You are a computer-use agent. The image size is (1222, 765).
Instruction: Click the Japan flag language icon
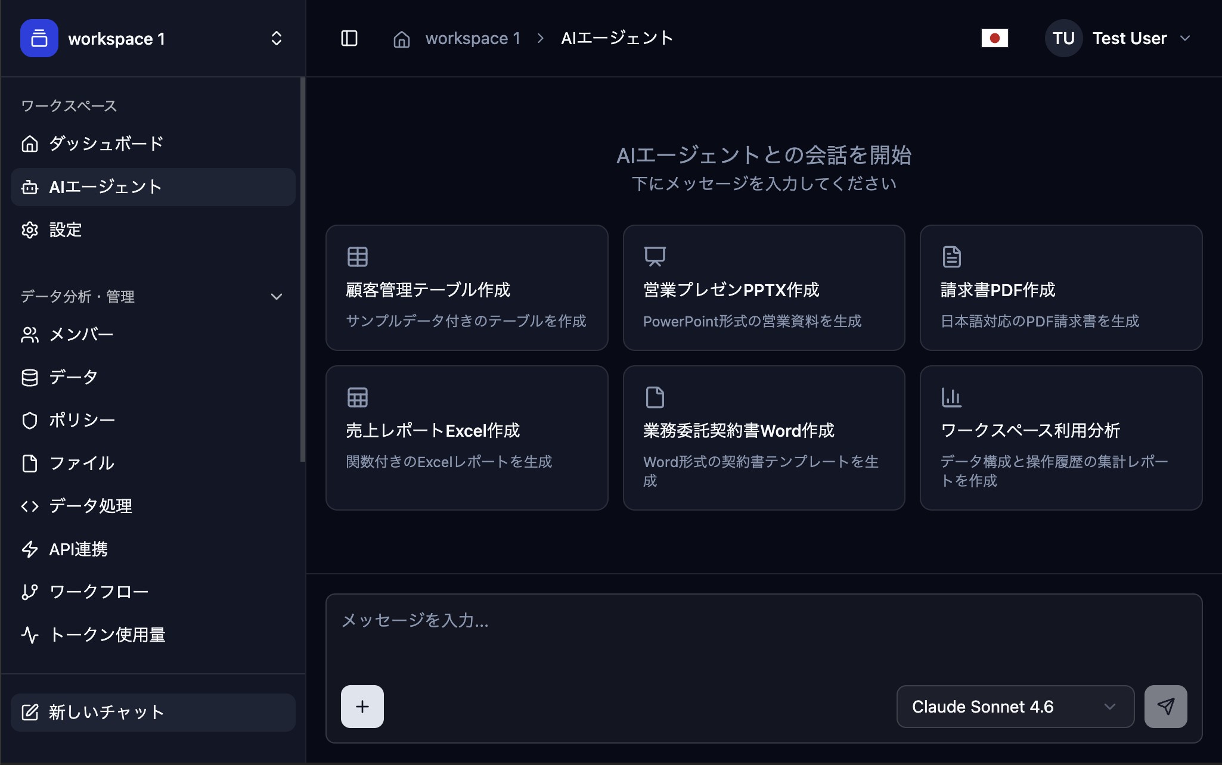click(x=994, y=39)
